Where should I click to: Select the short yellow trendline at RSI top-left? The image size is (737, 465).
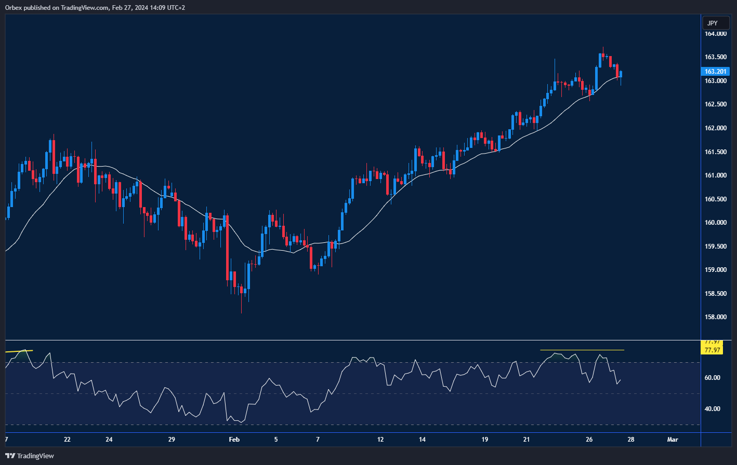click(x=18, y=350)
